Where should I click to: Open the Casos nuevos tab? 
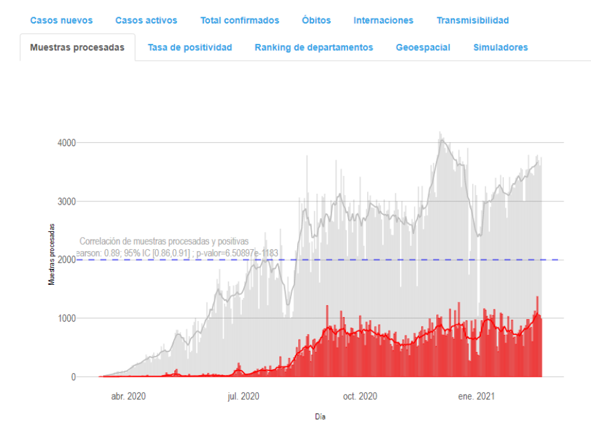click(61, 20)
